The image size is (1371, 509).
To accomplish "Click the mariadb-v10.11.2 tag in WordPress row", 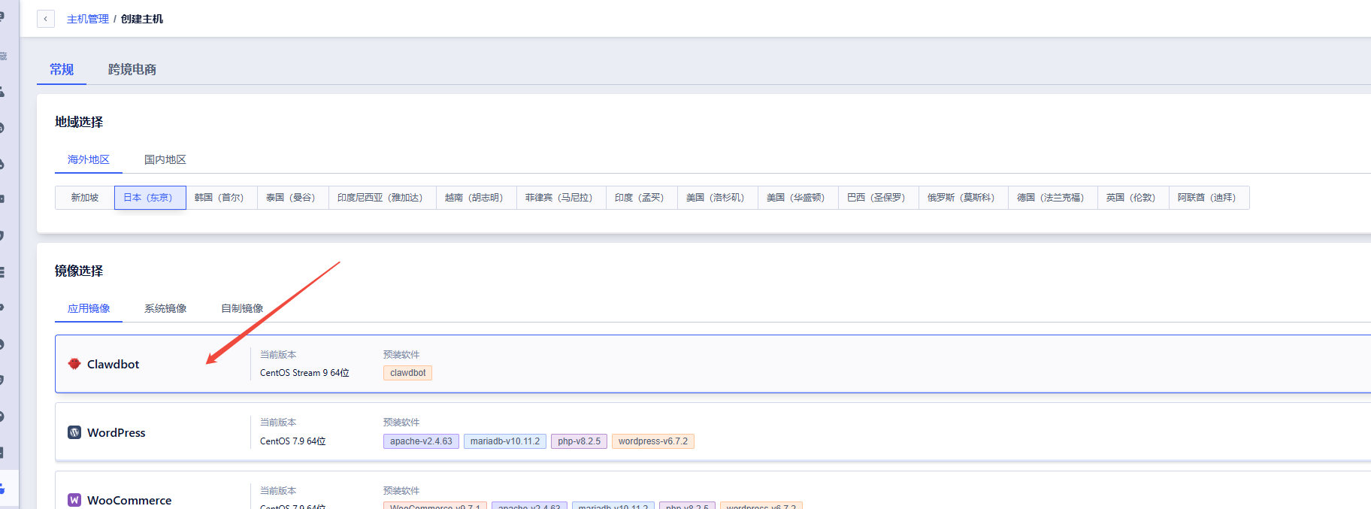I will (504, 441).
